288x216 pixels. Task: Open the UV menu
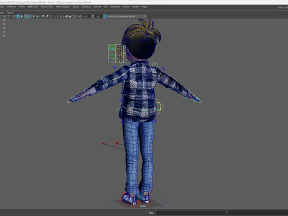click(106, 7)
